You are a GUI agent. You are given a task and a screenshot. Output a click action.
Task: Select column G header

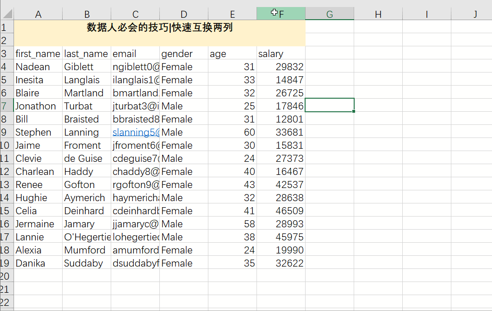click(330, 14)
